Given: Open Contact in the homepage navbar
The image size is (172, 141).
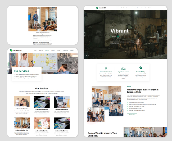Looking at the screenshot, I should pos(150,8).
